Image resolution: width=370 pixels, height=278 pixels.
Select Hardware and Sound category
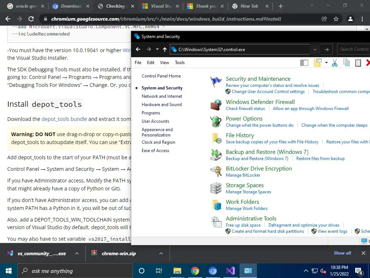click(x=162, y=105)
